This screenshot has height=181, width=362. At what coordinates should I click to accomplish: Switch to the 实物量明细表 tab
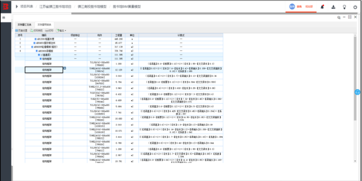(44, 24)
